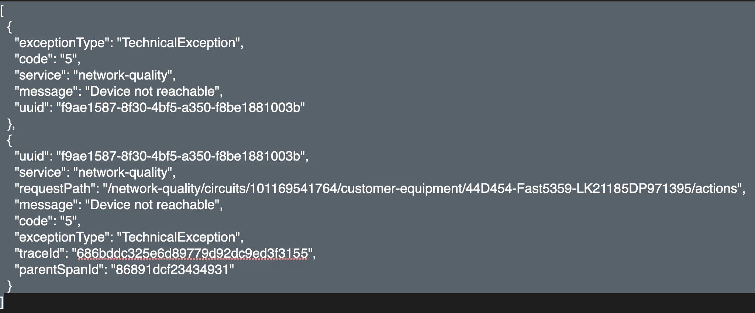
Task: Click the opening square bracket of the array
Action: (2, 11)
